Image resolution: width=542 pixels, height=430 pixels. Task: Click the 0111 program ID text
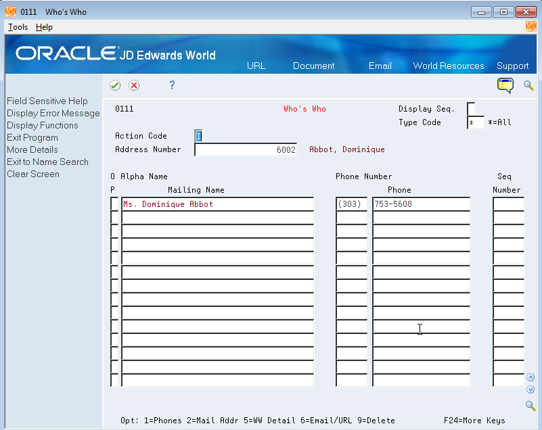pos(124,109)
